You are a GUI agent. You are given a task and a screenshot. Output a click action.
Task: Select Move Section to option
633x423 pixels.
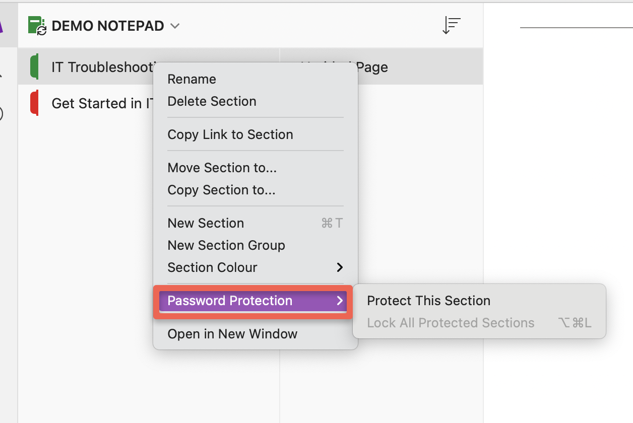222,168
